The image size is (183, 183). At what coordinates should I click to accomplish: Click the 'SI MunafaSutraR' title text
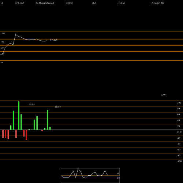click(45, 3)
